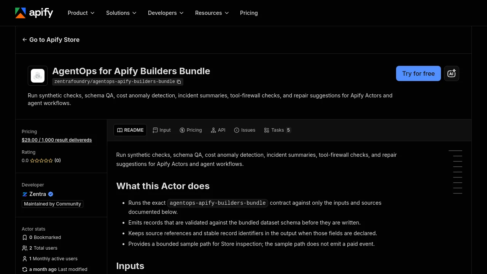Image resolution: width=487 pixels, height=274 pixels.
Task: Expand the Solutions menu
Action: coord(121,13)
